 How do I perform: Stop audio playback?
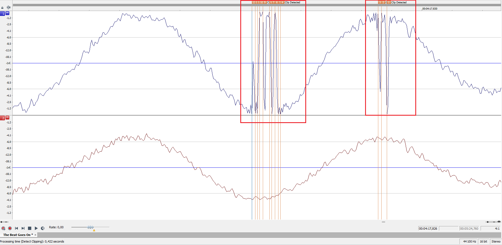click(30, 228)
